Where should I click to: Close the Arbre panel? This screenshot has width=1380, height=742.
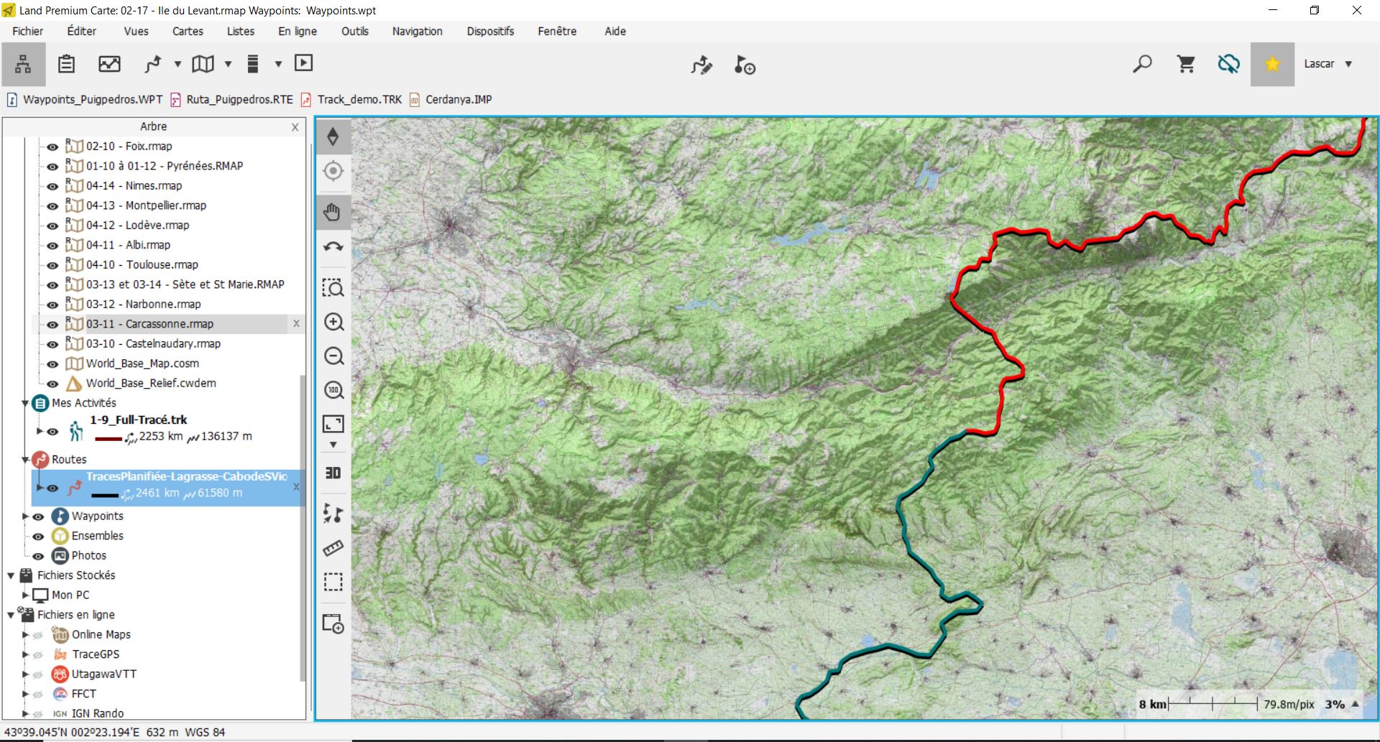tap(295, 127)
